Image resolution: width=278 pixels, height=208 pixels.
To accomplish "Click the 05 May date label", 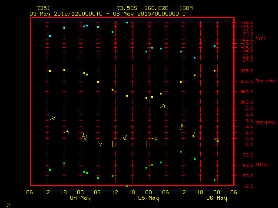I will [149, 198].
